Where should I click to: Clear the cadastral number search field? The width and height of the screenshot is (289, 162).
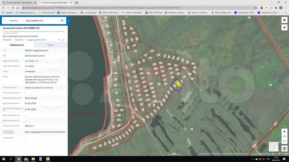[59, 21]
